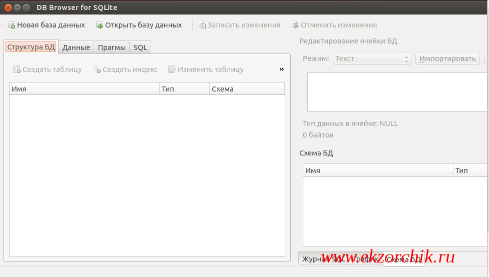The height and width of the screenshot is (278, 489).
Task: Click the main toolbar drag handle
Action: click(2, 25)
